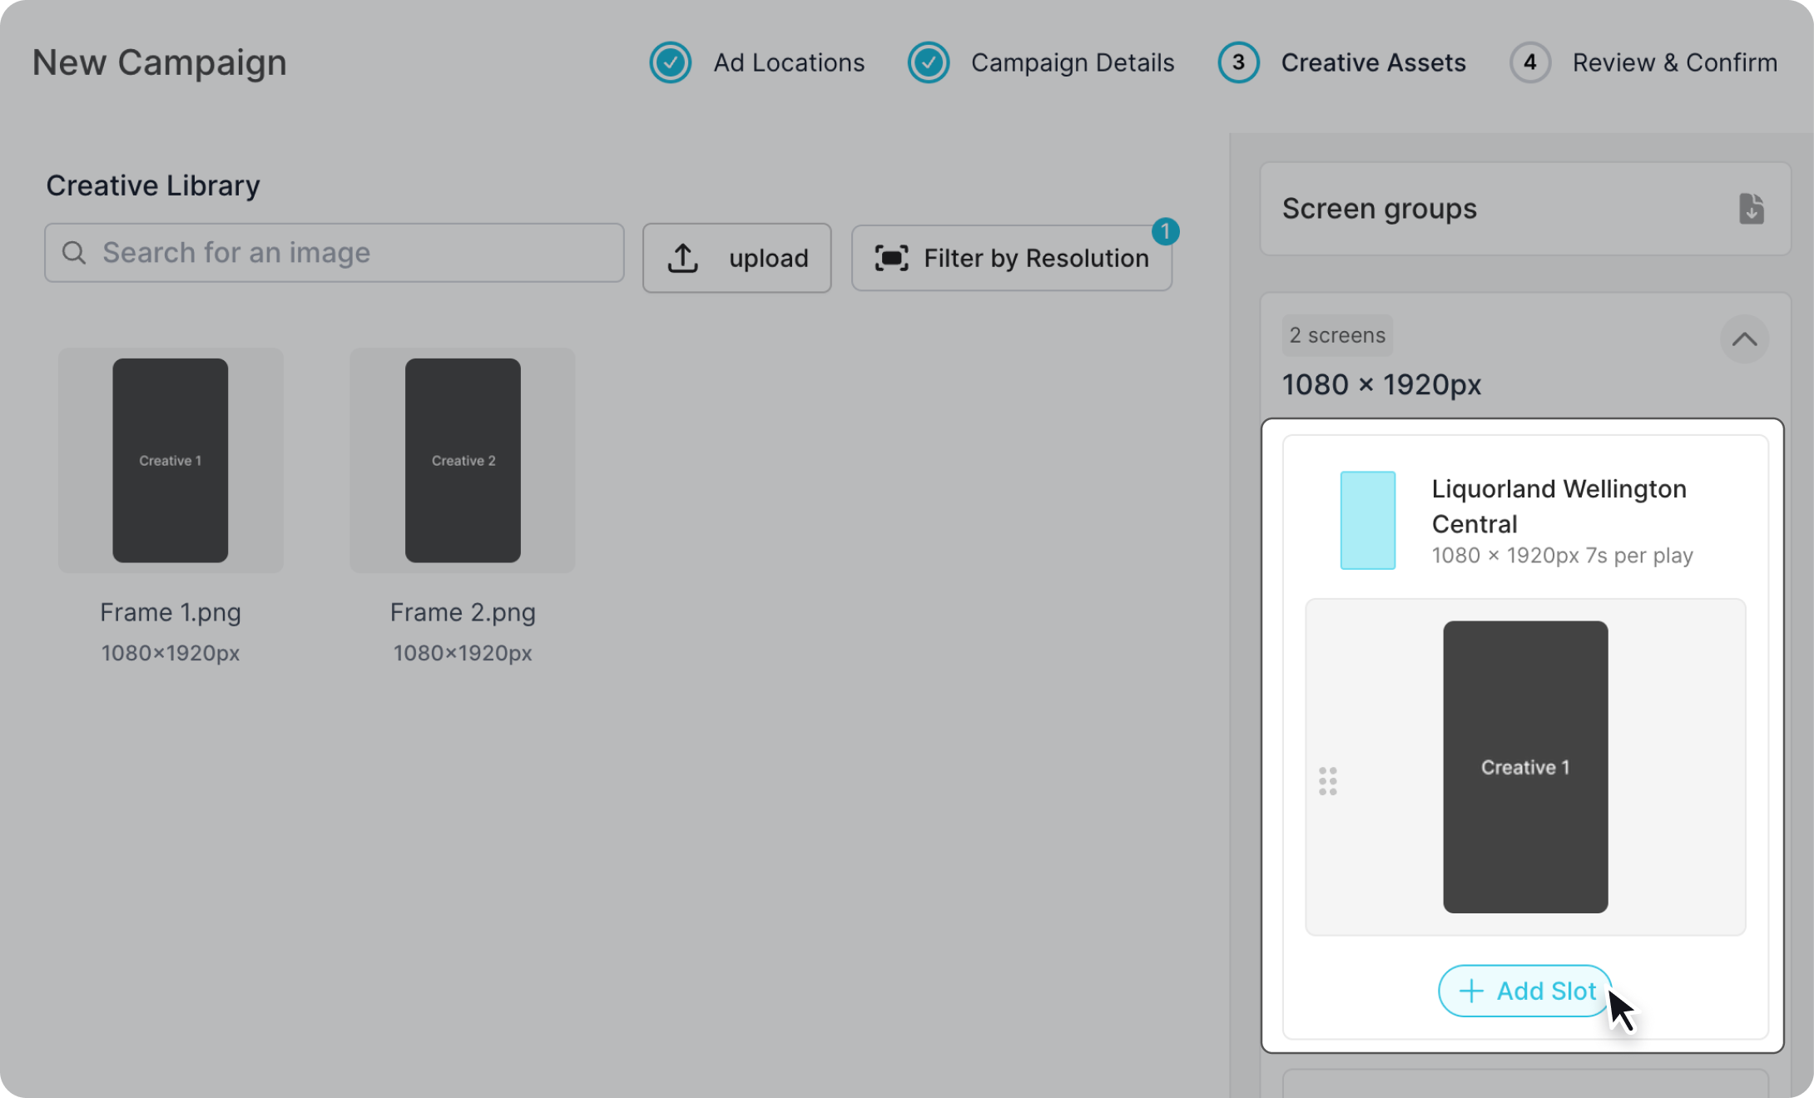Click the plus icon on Add Slot
Viewport: 1814px width, 1098px height.
1471,991
